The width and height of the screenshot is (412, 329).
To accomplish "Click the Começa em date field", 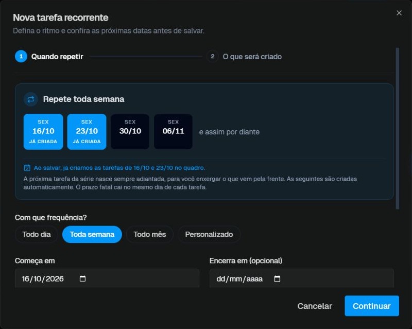I will [107, 278].
